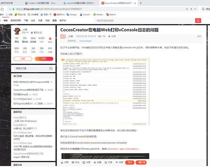
Task: Open 博客 in CSDN navigation
Action: click(x=5, y=20)
